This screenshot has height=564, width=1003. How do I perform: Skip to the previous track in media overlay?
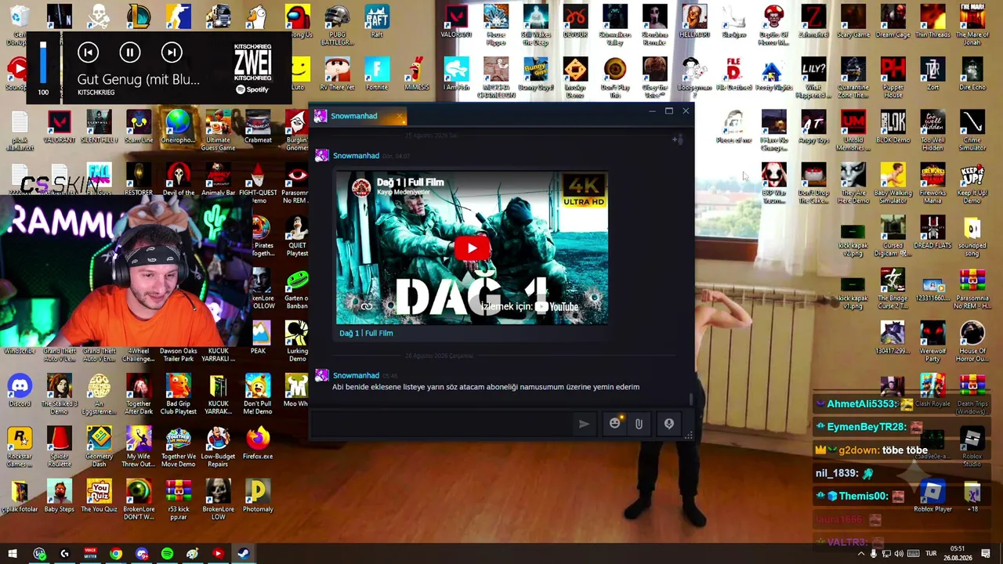click(89, 52)
